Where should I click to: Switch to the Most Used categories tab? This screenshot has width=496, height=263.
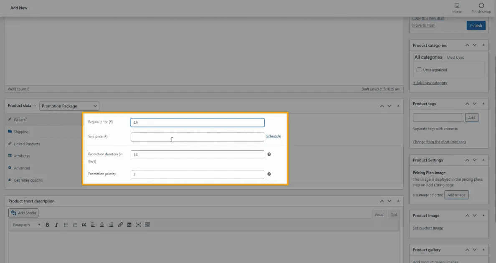[455, 58]
